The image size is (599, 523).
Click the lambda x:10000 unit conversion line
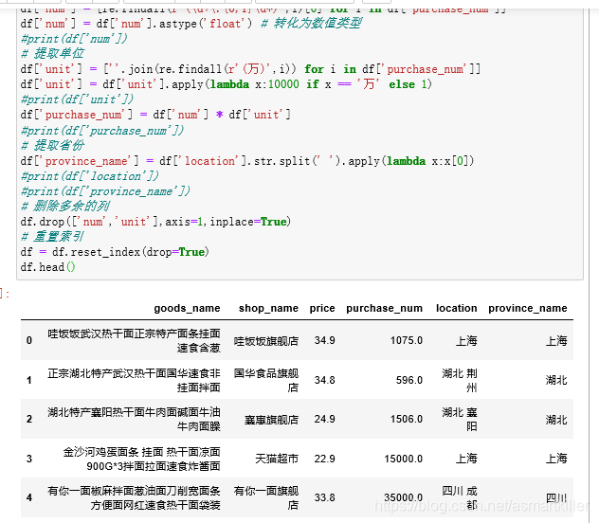227,84
